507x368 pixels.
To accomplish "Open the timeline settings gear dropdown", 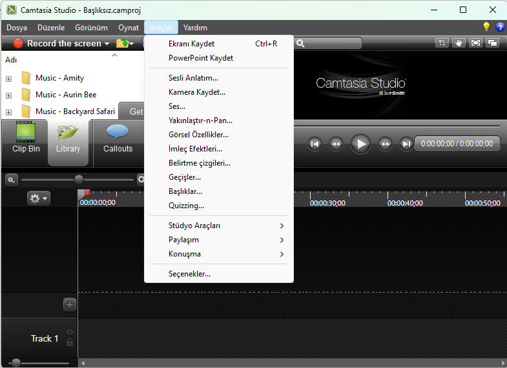I will tap(39, 199).
